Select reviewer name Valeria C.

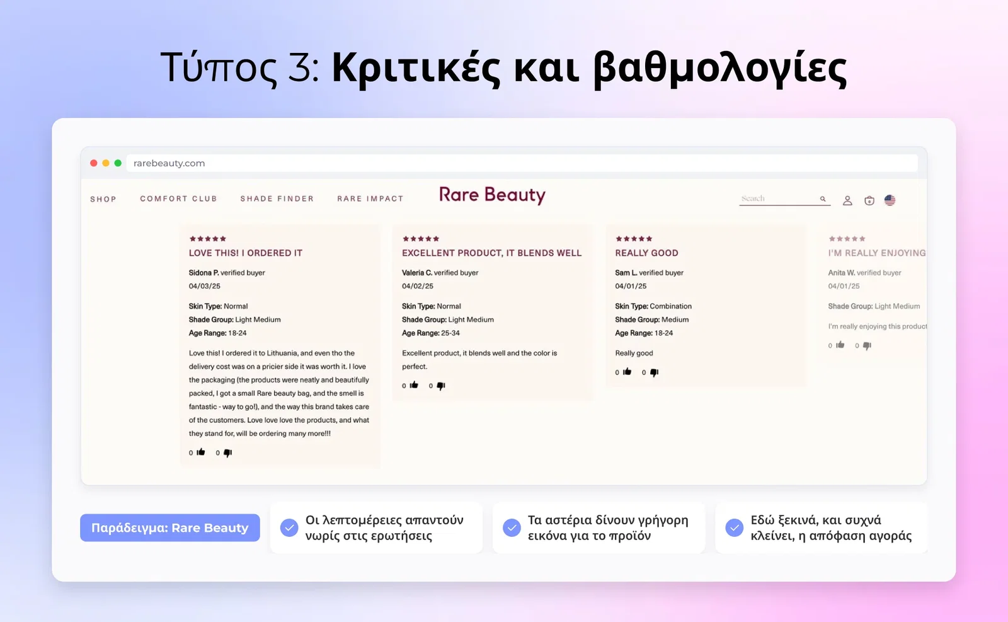pos(417,273)
